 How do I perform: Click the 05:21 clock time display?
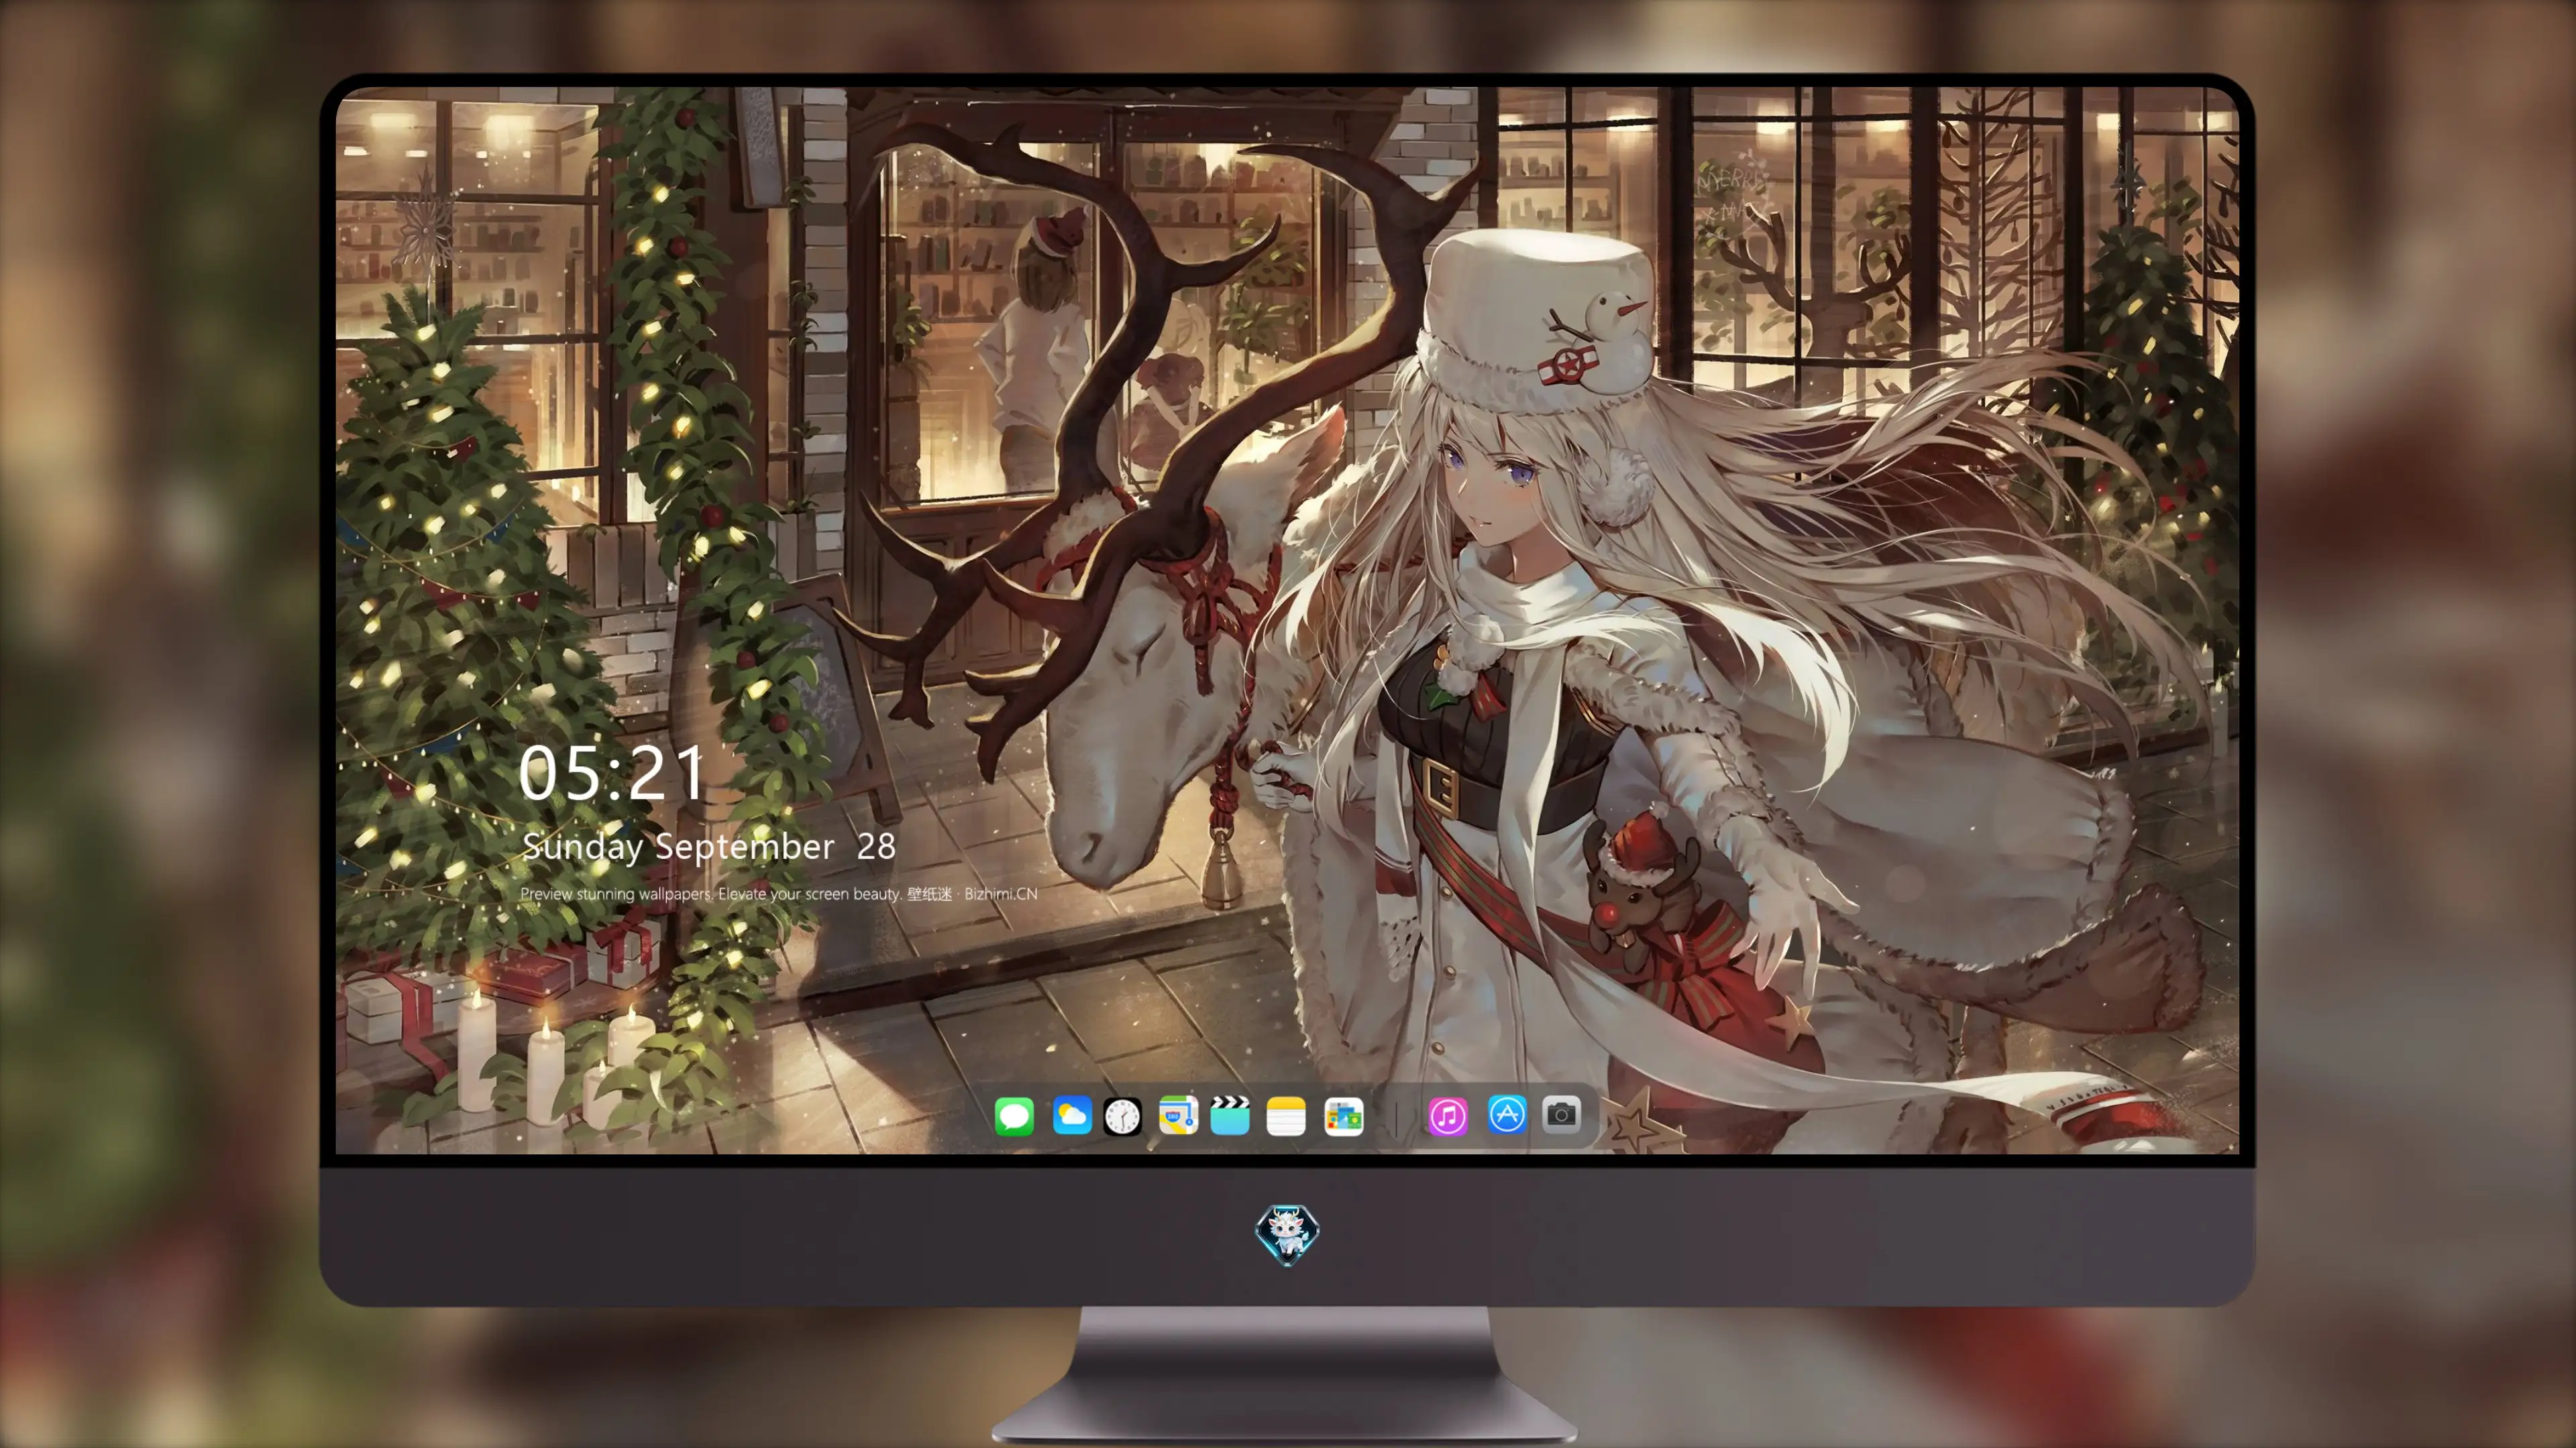click(x=612, y=774)
